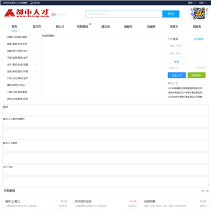Screen dimensions: 211x211
Task: Open the 流水线作业员 job card title
Action: point(83,201)
